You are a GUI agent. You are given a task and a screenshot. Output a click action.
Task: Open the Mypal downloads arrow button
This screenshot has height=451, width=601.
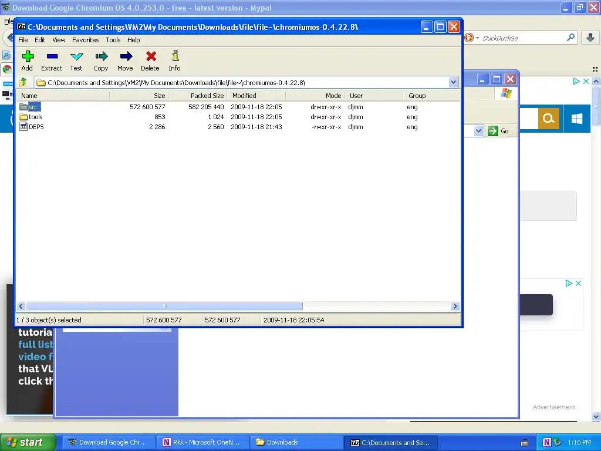click(x=590, y=38)
